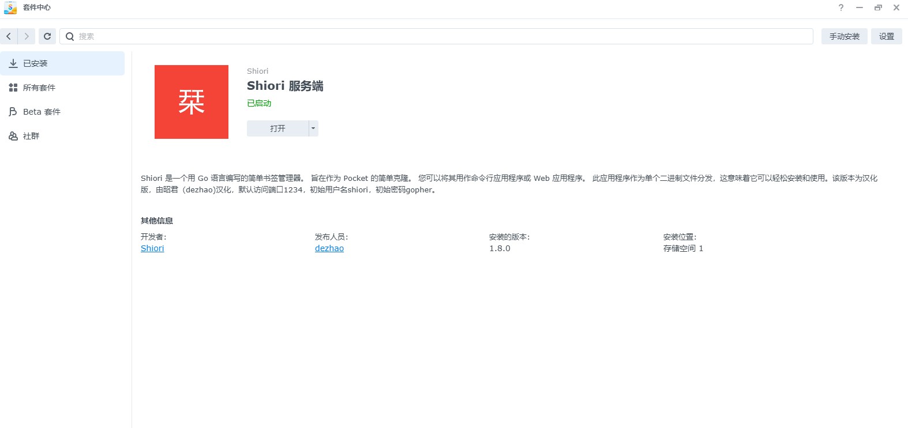Click version number 1.8.0
Screen dimensions: 908x428
click(500, 248)
